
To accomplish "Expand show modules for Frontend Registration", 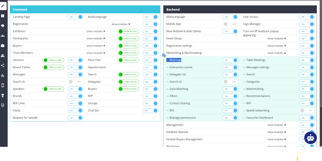I will [121, 24].
